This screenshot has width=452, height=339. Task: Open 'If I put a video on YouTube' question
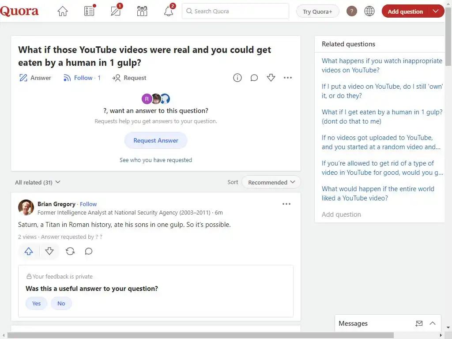point(382,91)
